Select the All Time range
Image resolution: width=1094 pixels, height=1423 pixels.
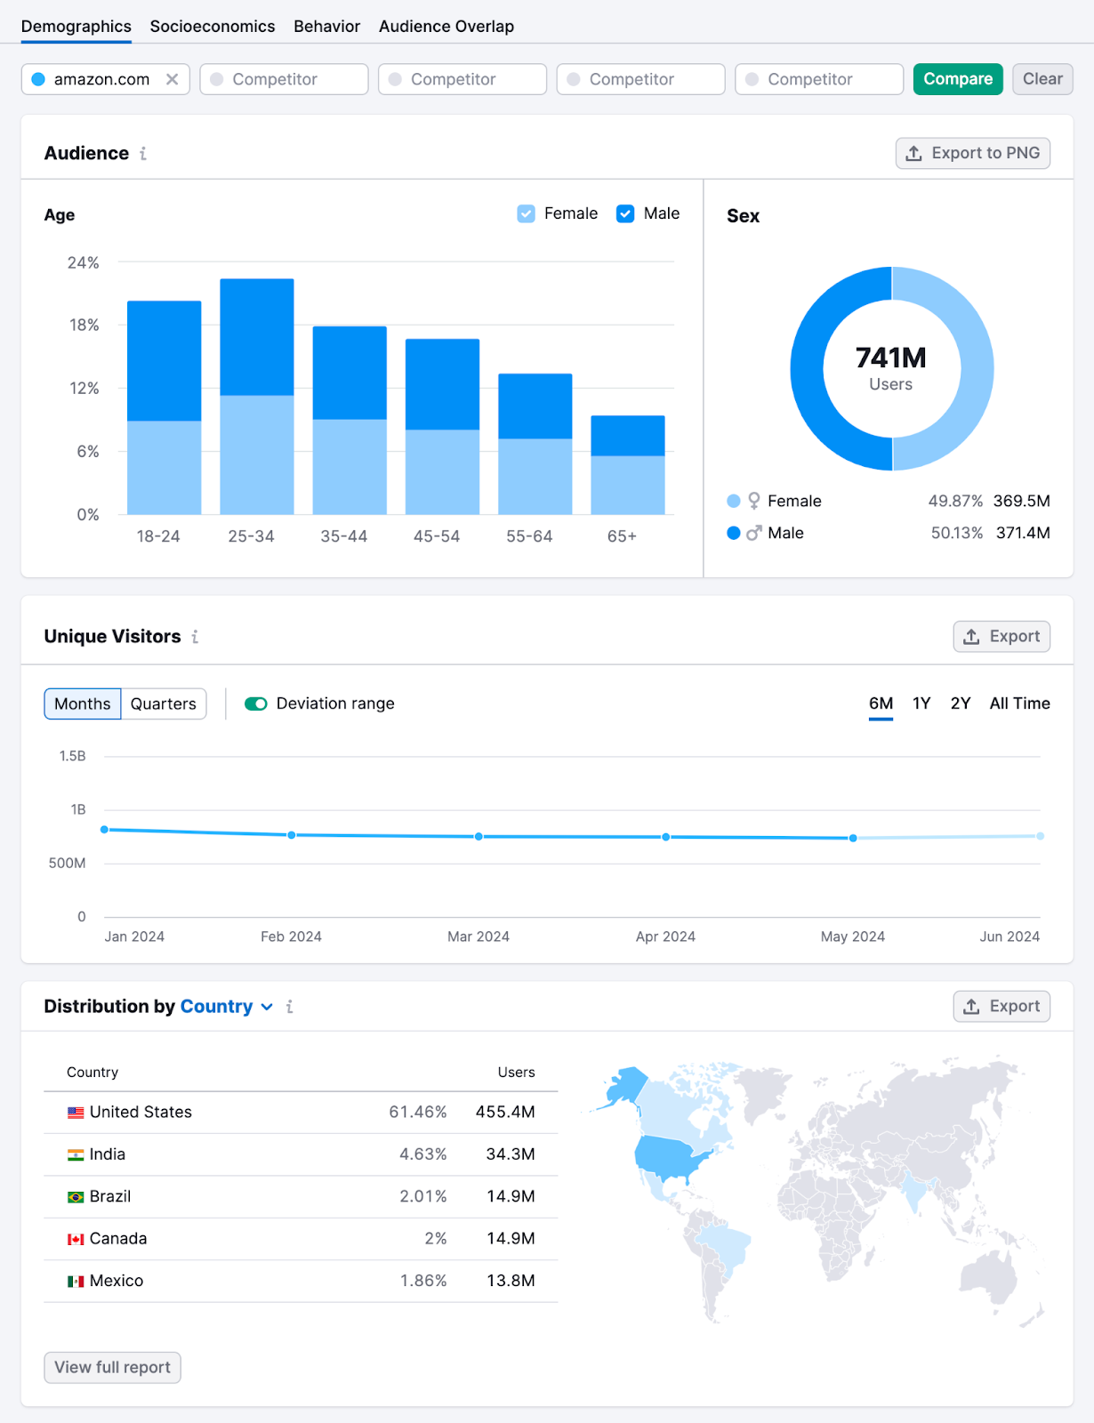click(1019, 703)
